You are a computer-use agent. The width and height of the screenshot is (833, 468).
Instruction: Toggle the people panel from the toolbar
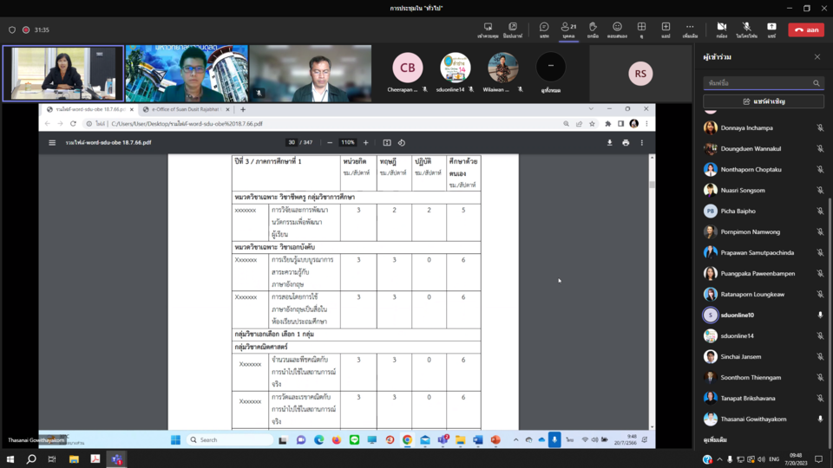568,29
